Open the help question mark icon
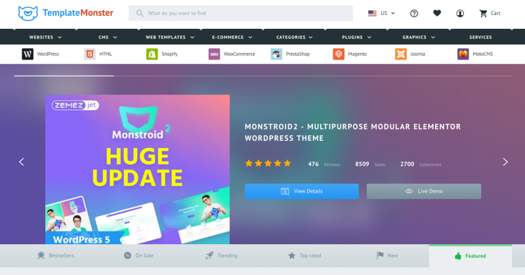The image size is (525, 275). coord(414,13)
